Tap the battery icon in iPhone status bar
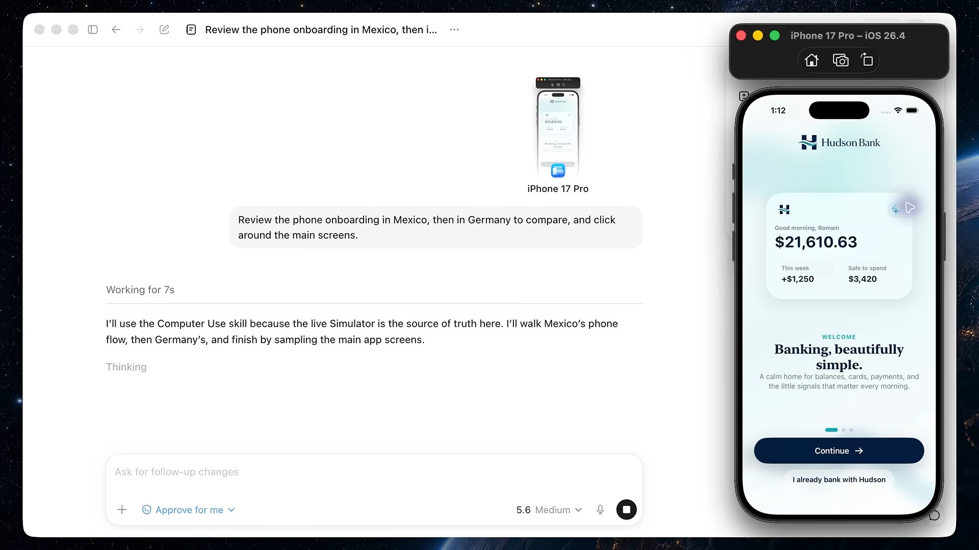Screen dimensions: 979x550 pyautogui.click(x=912, y=111)
